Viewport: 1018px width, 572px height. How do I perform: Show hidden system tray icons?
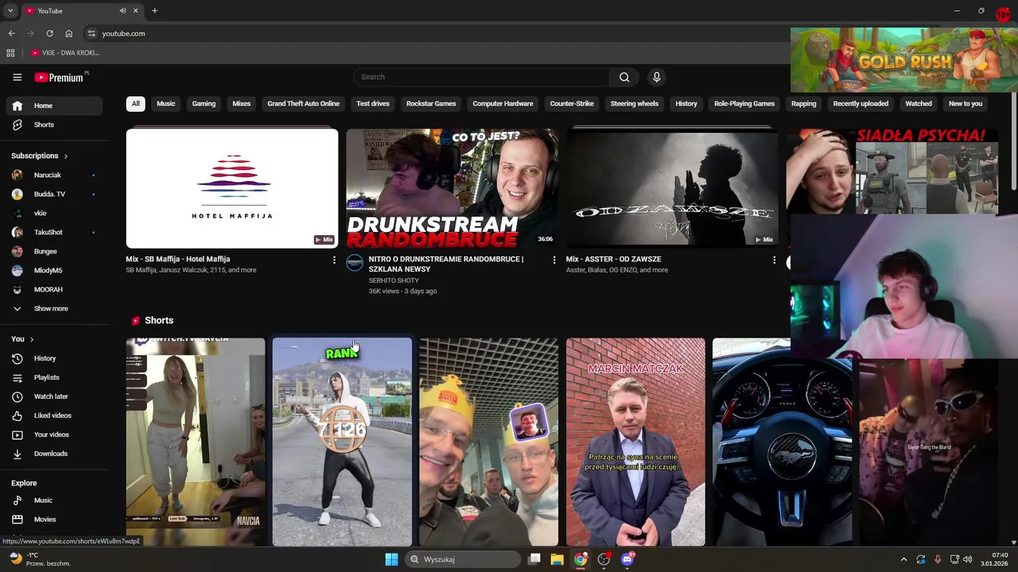[x=903, y=559]
